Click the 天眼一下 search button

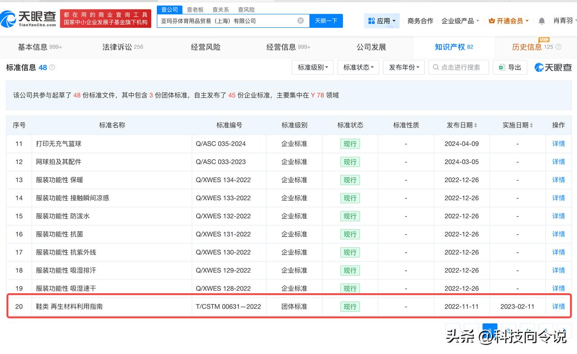[326, 21]
